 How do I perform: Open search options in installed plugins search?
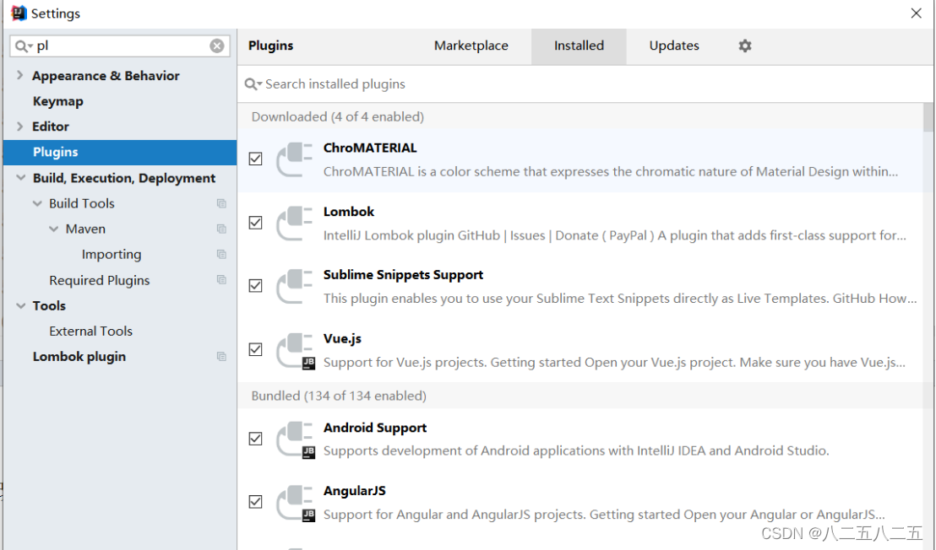click(253, 84)
